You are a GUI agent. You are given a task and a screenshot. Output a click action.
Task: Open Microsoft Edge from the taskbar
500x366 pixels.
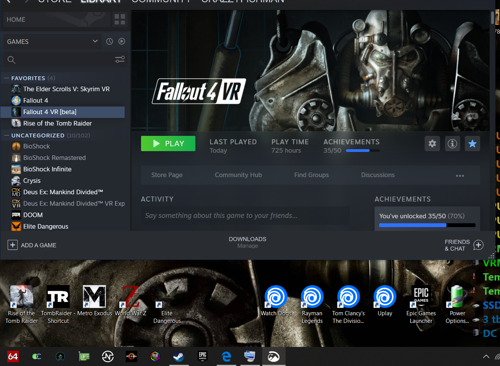coord(226,356)
